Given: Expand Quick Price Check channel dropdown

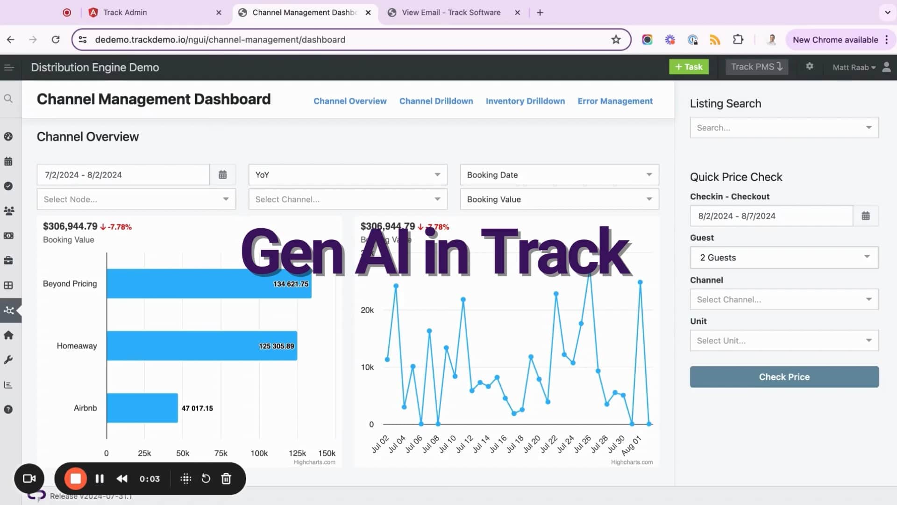Looking at the screenshot, I should click(x=784, y=299).
